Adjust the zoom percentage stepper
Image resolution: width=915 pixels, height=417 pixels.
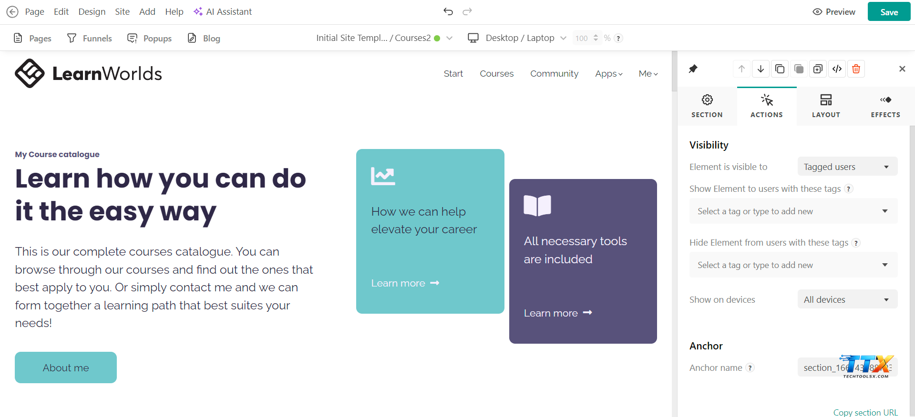596,38
